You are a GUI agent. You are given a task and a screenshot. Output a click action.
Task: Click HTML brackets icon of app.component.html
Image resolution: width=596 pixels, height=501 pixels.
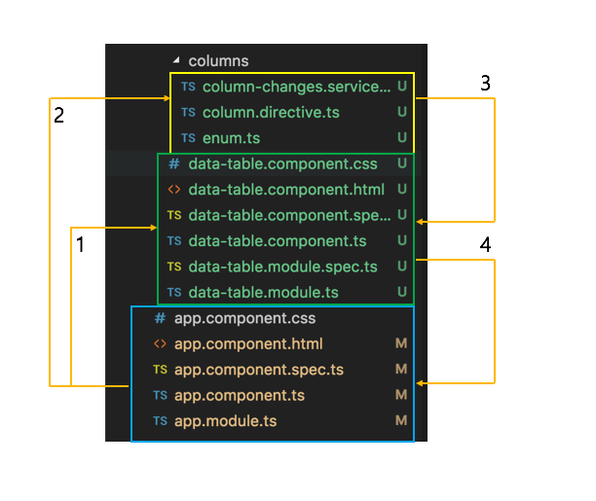160,343
